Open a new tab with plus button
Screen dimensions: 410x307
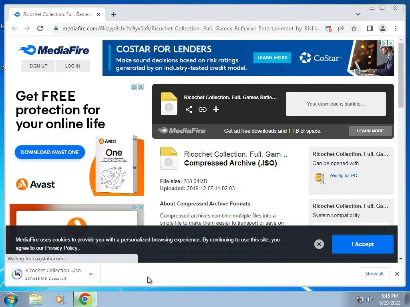(113, 14)
